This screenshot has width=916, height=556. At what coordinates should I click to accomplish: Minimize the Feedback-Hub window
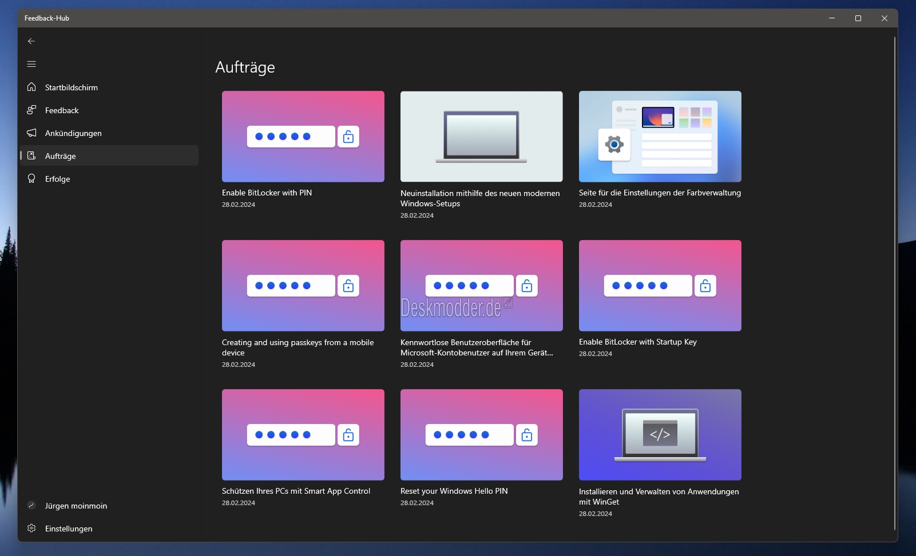(x=832, y=18)
